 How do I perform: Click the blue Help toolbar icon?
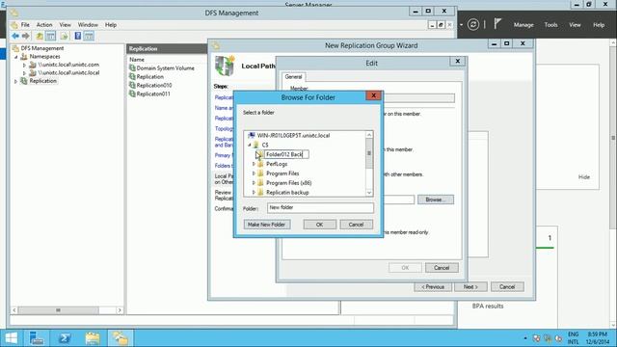[x=78, y=37]
